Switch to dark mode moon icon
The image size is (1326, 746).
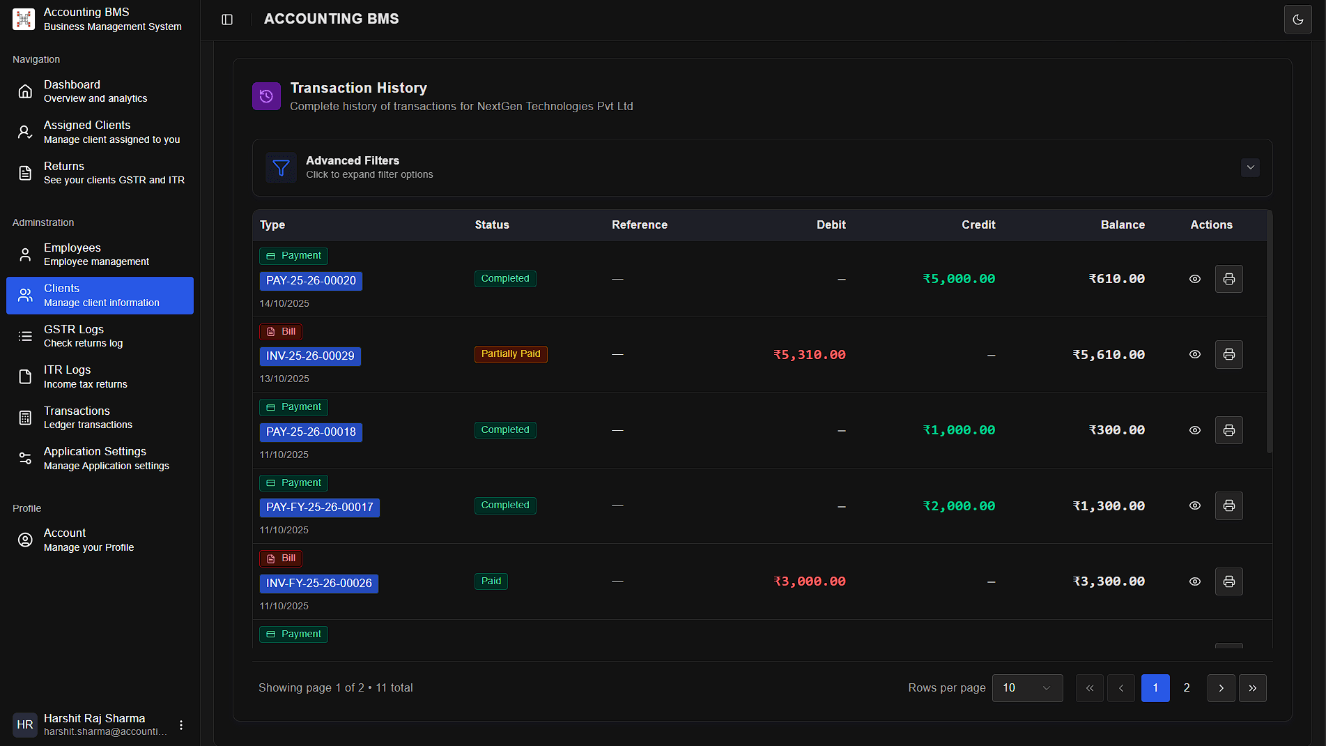tap(1297, 20)
